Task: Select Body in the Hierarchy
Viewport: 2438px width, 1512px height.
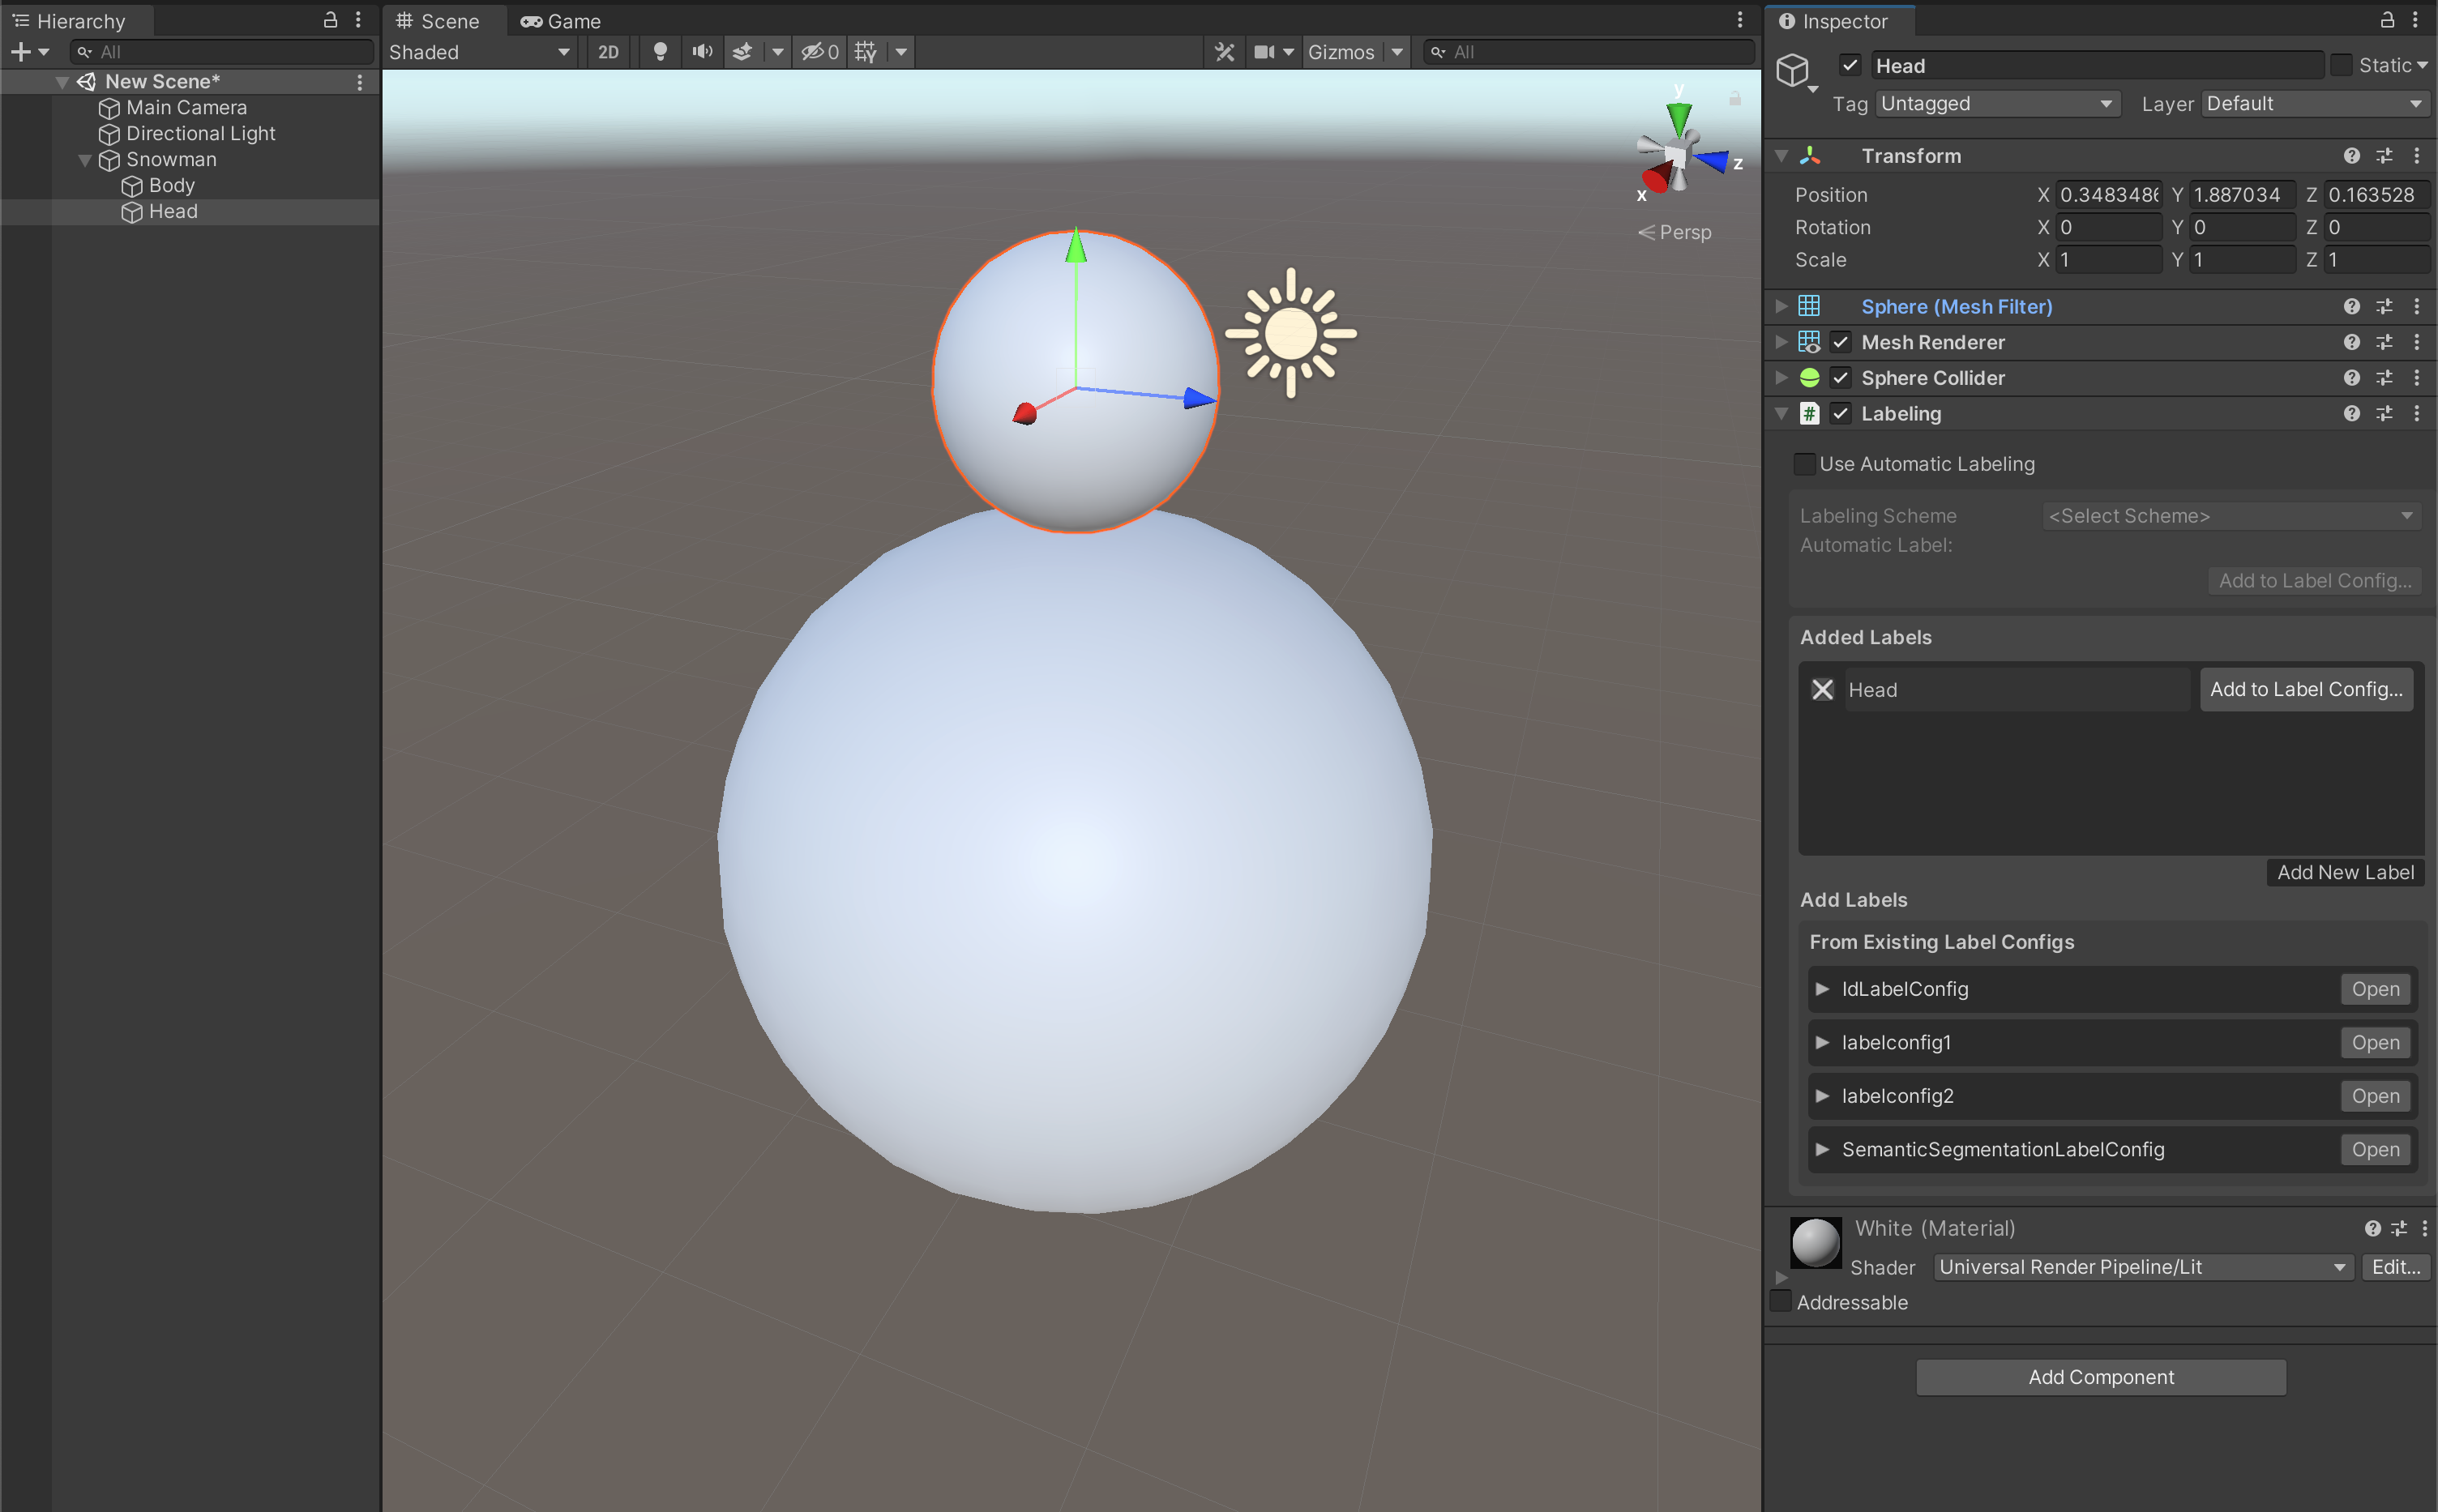Action: point(171,185)
